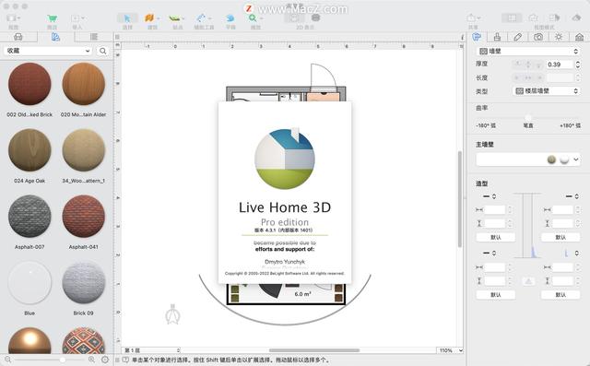Screen dimensions: 590x366
Task: Open the materials library tab
Action: pos(55,37)
